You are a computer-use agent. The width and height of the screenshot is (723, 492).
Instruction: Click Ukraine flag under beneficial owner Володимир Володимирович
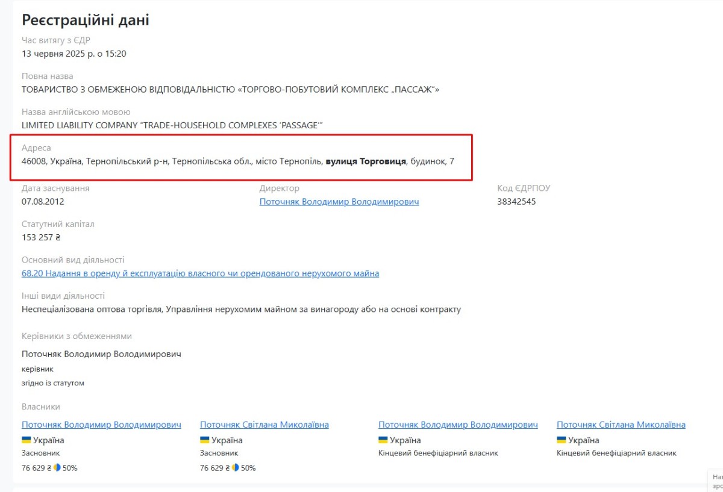383,440
